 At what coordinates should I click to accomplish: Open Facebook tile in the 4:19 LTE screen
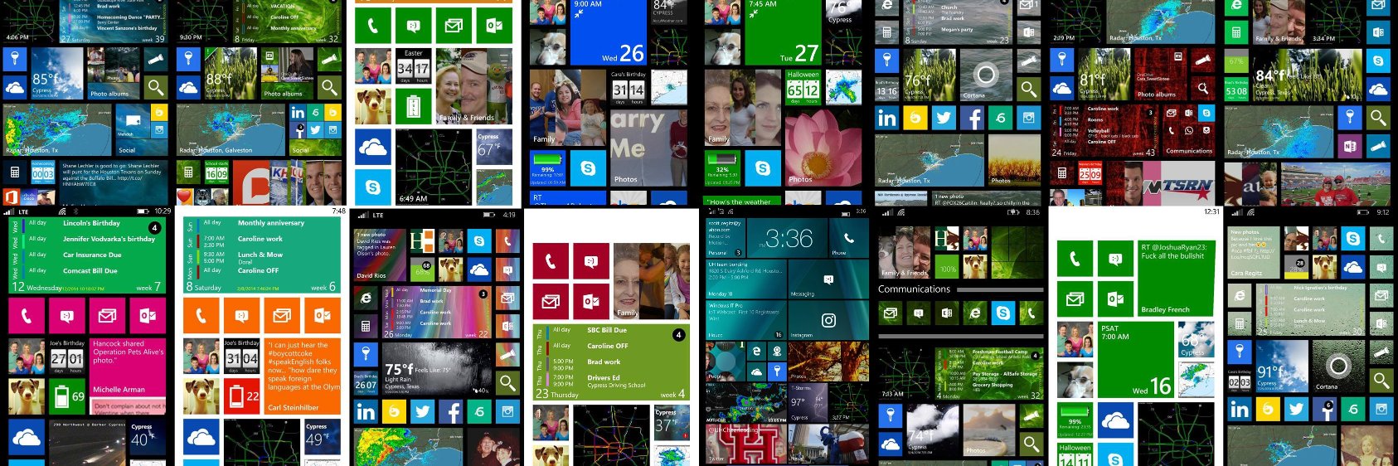click(x=451, y=411)
